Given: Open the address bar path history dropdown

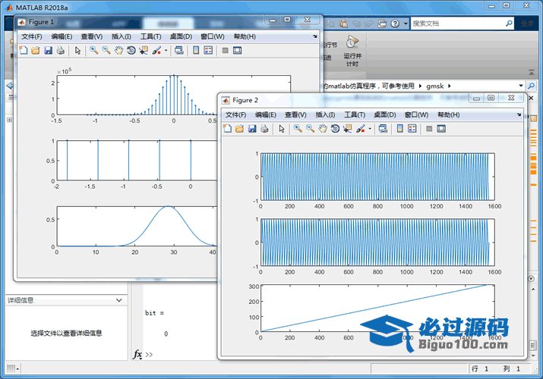Looking at the screenshot, I should 521,86.
